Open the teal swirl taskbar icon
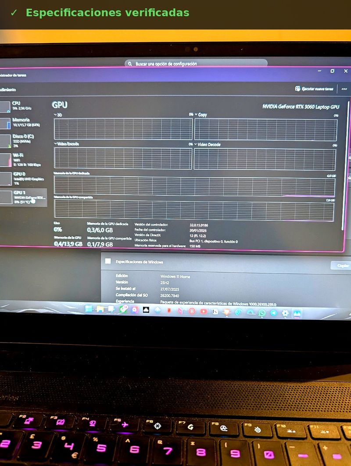 coord(238,312)
